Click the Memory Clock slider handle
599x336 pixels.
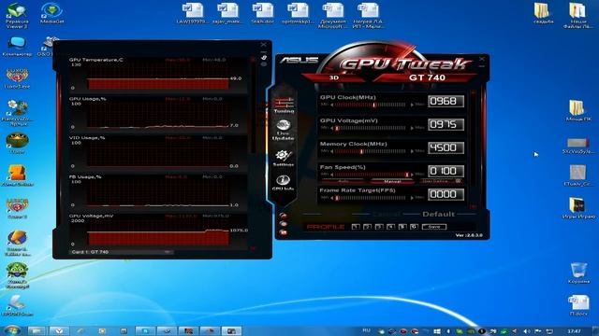pyautogui.click(x=361, y=151)
